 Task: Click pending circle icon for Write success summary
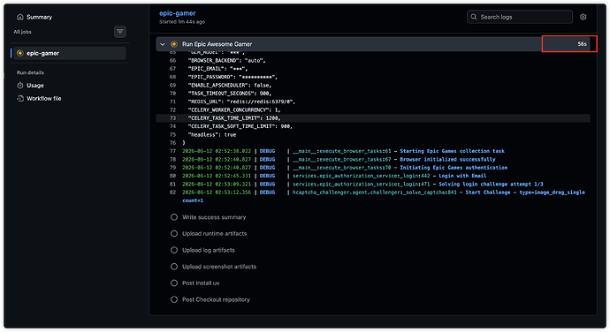174,217
